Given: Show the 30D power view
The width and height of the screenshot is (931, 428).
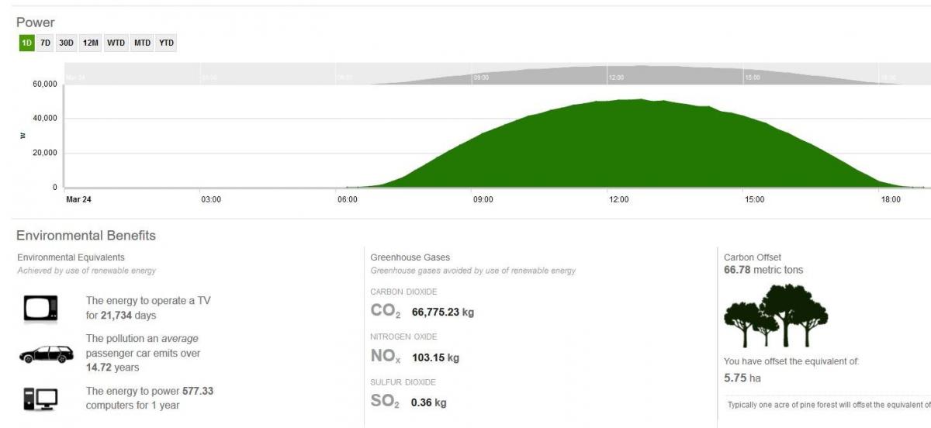Looking at the screenshot, I should (x=66, y=43).
